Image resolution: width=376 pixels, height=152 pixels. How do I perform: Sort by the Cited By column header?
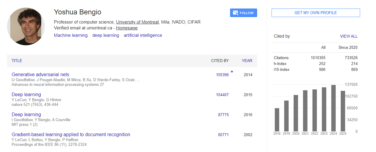click(220, 61)
